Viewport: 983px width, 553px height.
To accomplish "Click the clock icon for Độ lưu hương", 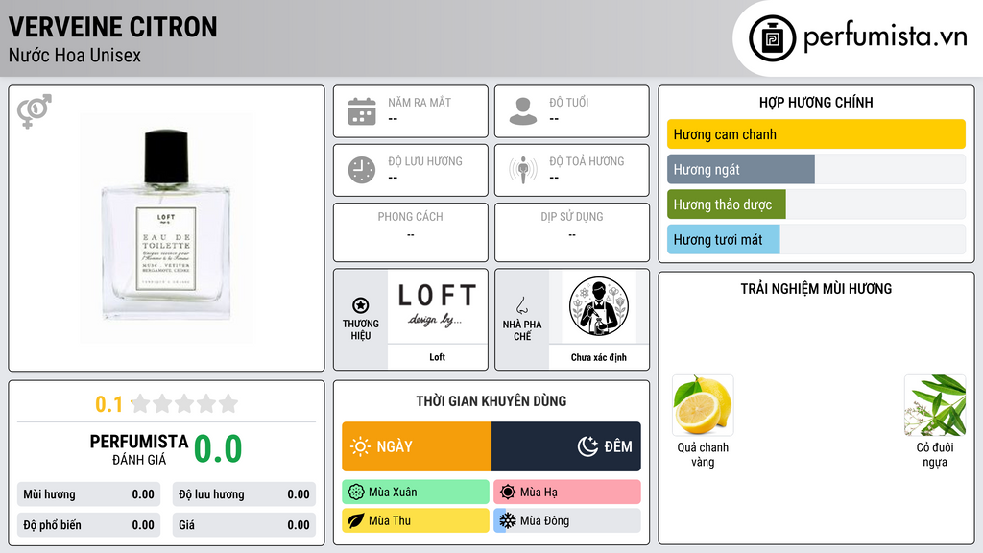I will [x=362, y=170].
